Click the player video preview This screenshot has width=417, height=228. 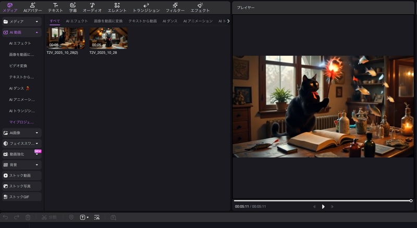pos(323,106)
